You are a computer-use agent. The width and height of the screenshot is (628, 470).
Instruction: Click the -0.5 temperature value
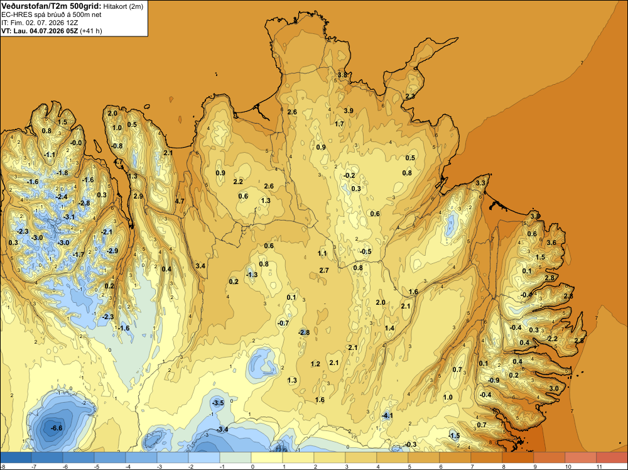point(365,251)
